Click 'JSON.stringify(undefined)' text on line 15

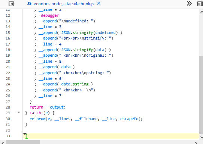pyautogui.click(x=90, y=32)
